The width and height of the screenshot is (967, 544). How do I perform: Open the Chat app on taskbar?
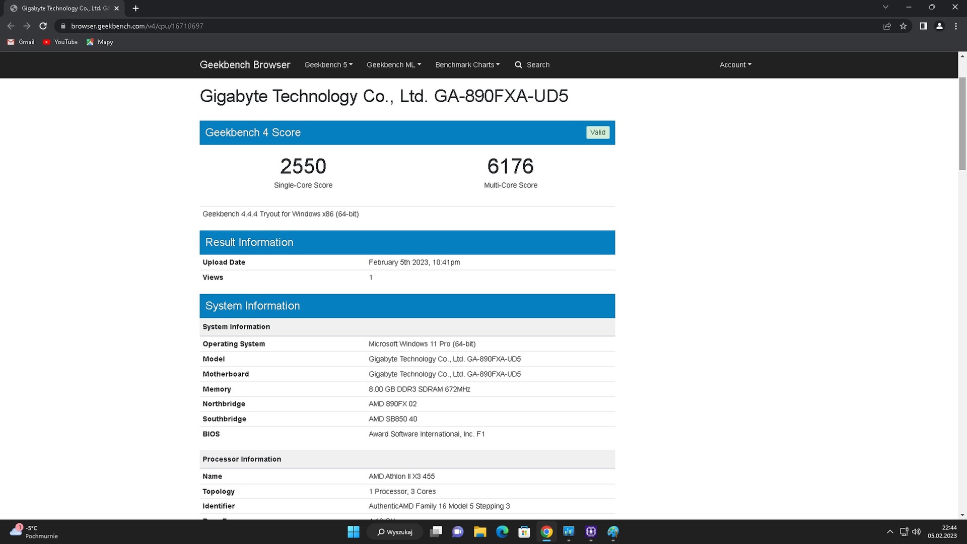(458, 532)
